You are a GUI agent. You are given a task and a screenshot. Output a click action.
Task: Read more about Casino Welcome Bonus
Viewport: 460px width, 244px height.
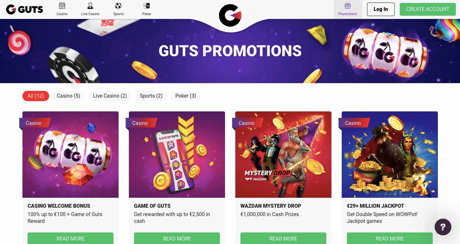click(71, 238)
